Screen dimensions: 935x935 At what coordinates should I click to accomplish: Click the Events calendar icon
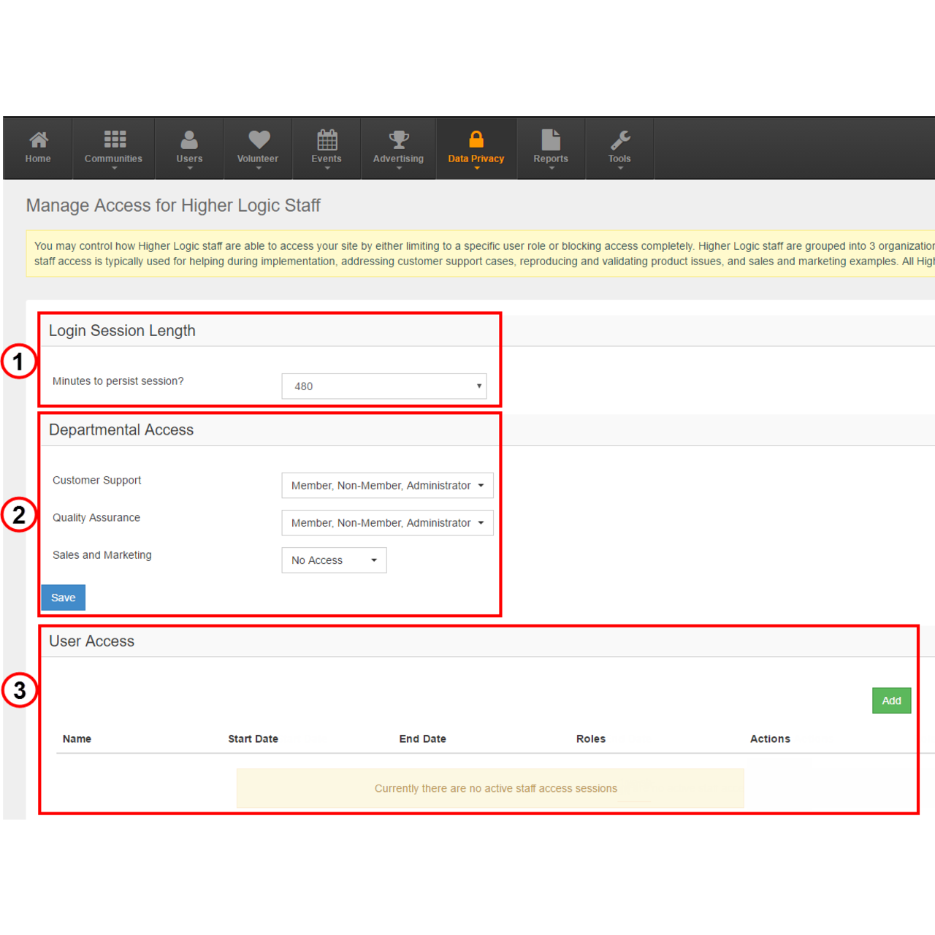point(327,140)
